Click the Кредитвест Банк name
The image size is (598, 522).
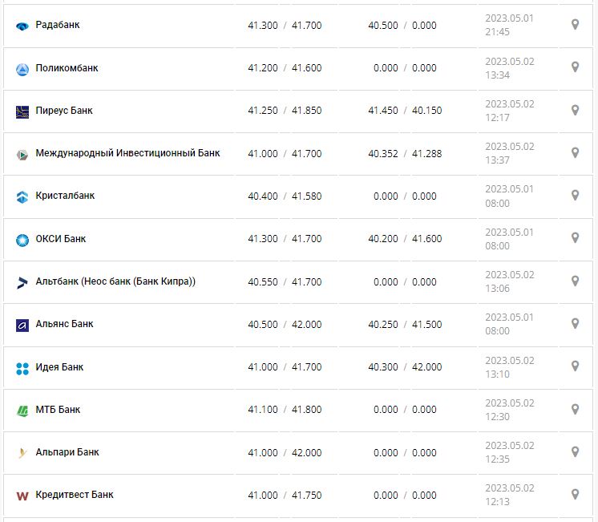[x=75, y=495]
